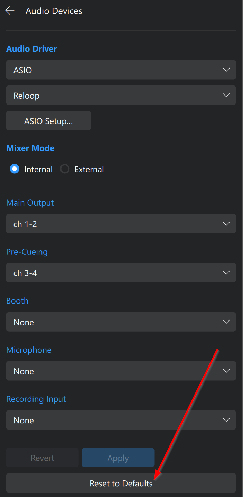Expand the Main Output ch 1-2 dropdown
This screenshot has height=497, width=243.
[x=121, y=224]
